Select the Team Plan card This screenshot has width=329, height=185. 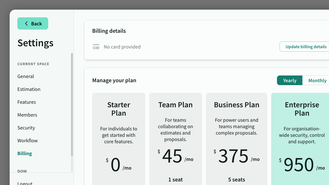pos(175,138)
